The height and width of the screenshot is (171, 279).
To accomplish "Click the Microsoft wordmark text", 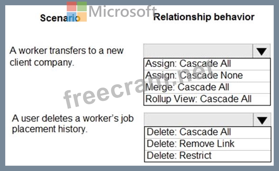I will (123, 11).
